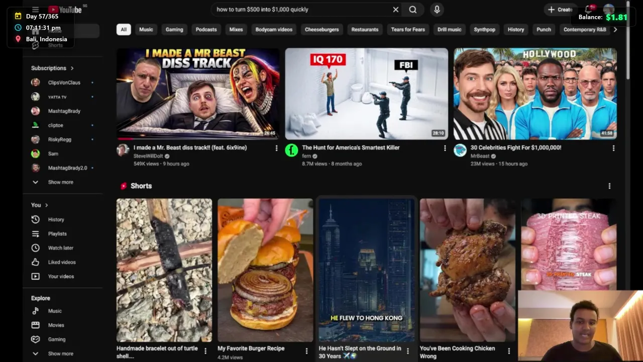Click title 'The Hunt for America's Smartest Killer'

point(351,148)
